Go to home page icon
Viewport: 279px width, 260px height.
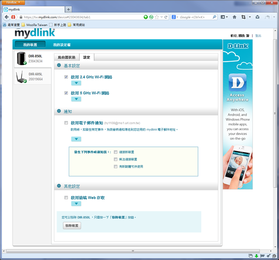(235, 17)
